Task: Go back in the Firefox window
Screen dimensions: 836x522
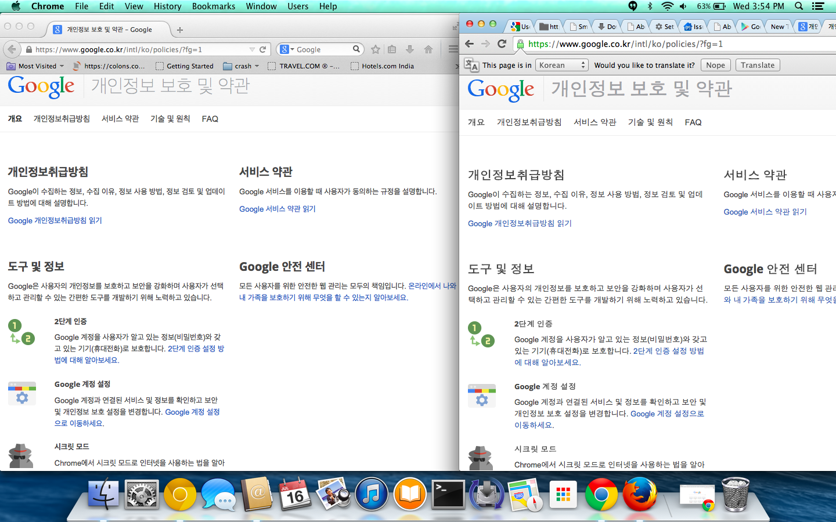Action: 12,49
